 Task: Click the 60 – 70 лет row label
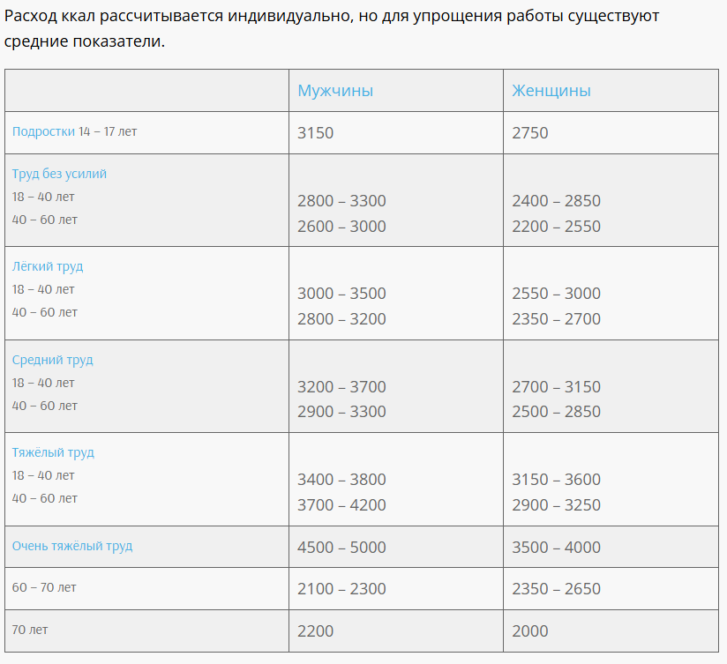tap(44, 587)
